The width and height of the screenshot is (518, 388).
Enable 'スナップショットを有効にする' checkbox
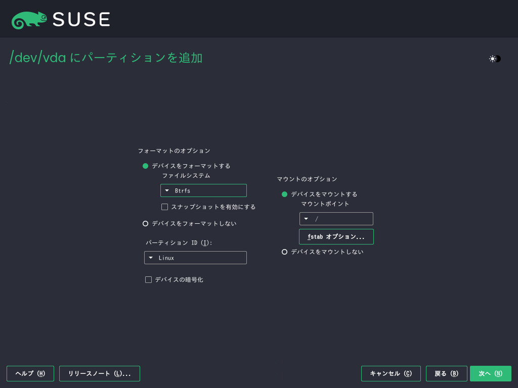point(164,207)
